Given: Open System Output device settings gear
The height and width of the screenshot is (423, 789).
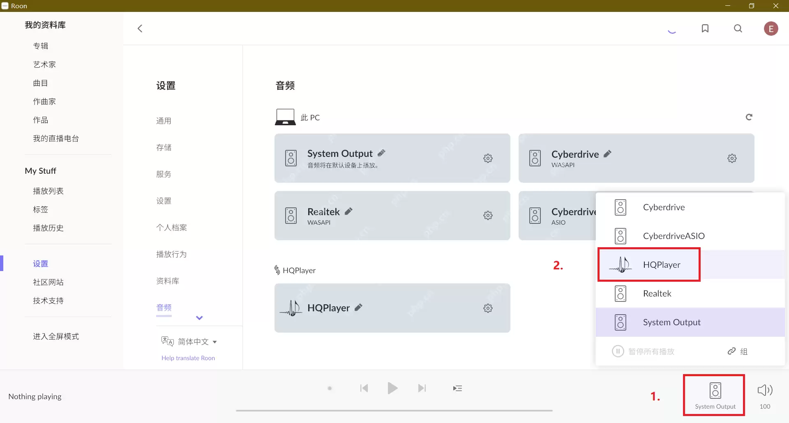Looking at the screenshot, I should click(x=488, y=158).
